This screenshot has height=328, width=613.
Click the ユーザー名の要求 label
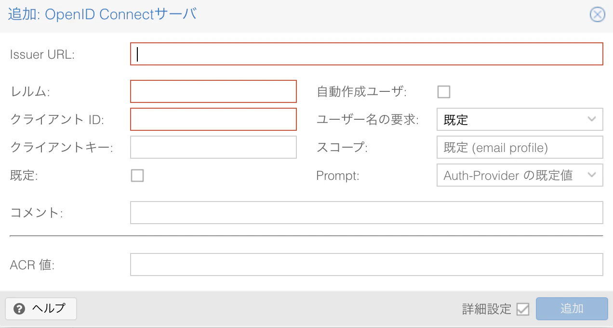click(x=368, y=119)
